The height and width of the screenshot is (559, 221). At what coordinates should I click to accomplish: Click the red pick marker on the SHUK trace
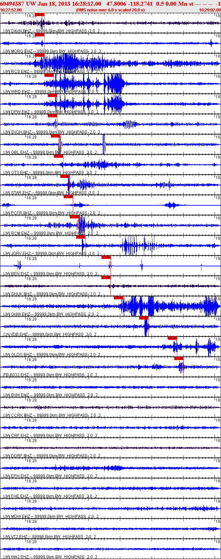[106, 277]
